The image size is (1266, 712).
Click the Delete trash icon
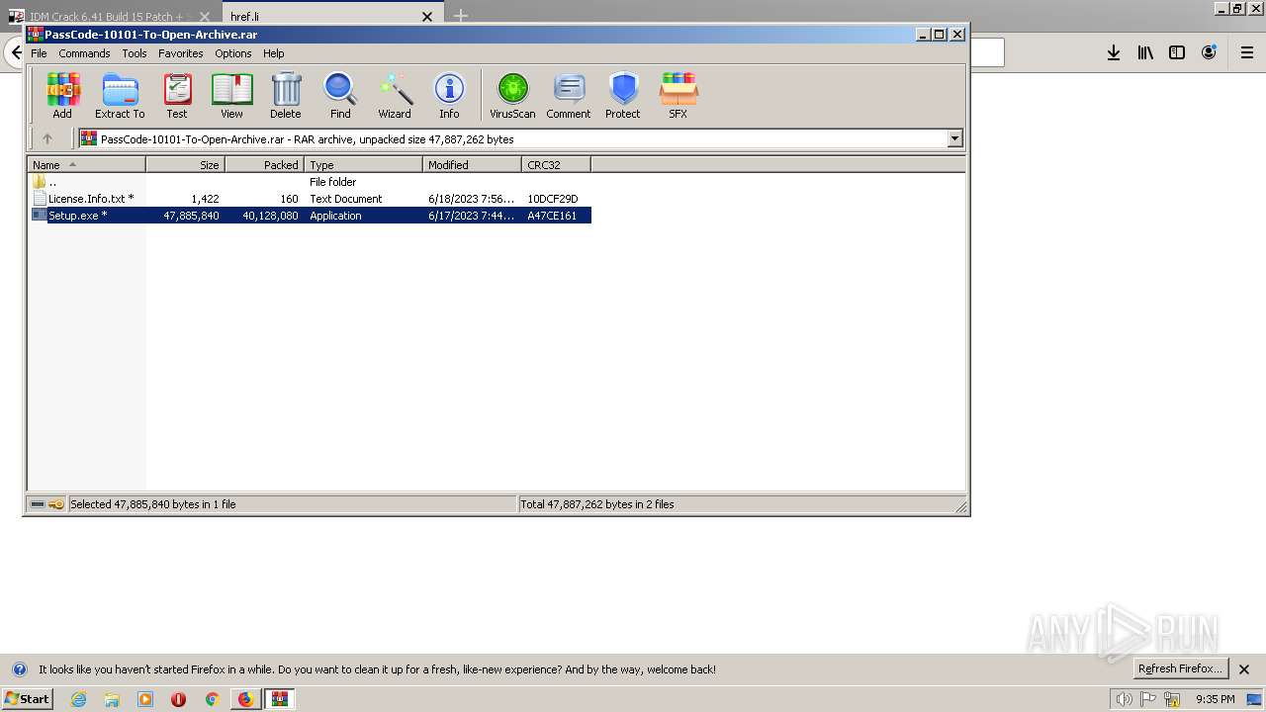(286, 96)
